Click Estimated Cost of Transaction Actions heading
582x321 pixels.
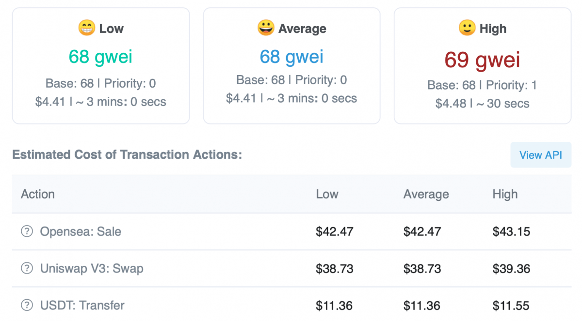[127, 155]
